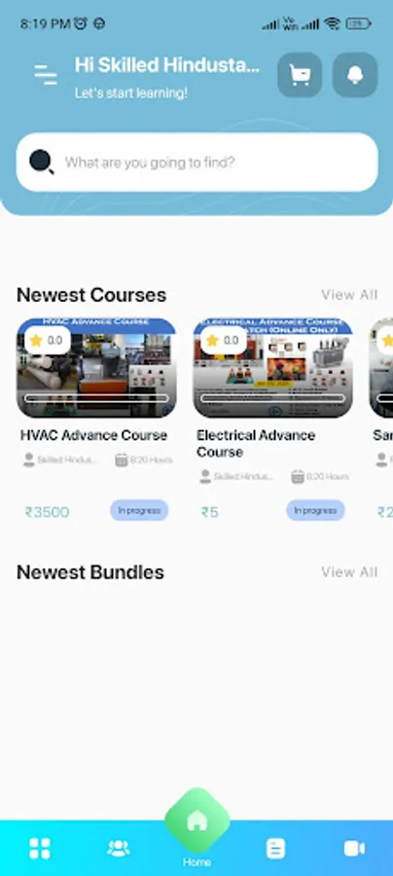The width and height of the screenshot is (393, 876).
Task: Click the Electrical course progress bar
Action: (x=273, y=398)
